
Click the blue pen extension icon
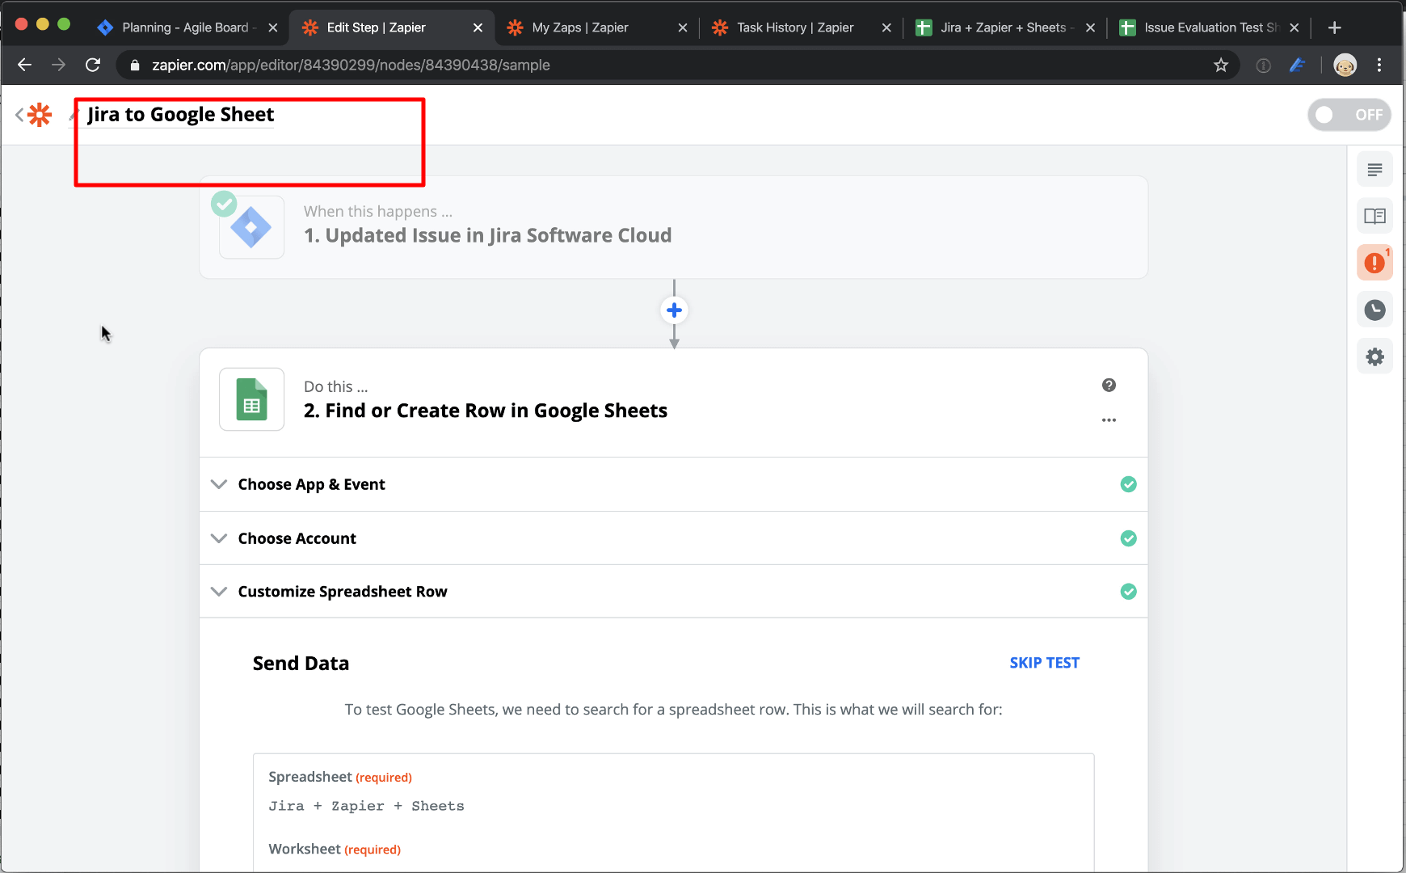(x=1298, y=65)
